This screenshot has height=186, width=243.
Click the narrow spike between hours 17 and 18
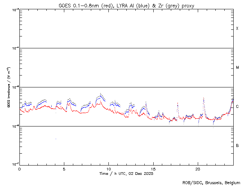178,103
